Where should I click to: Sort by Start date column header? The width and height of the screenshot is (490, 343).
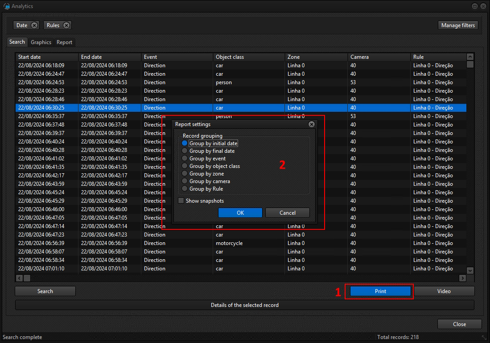coord(47,57)
